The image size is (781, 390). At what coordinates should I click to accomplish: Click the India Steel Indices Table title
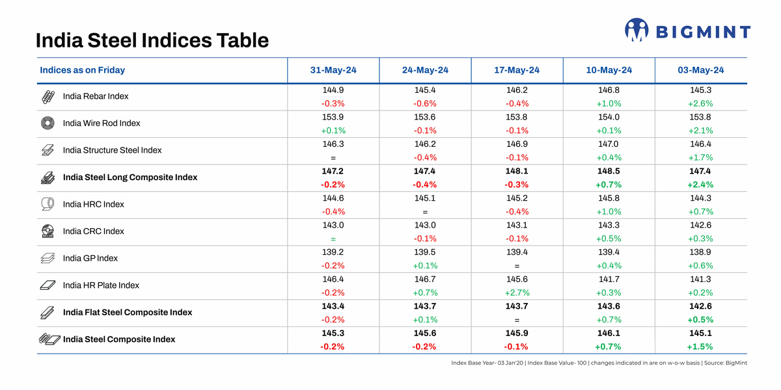(x=152, y=40)
